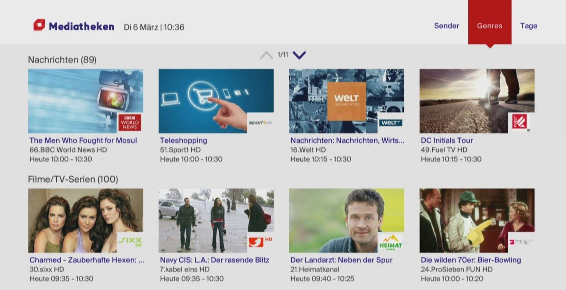566x290 pixels.
Task: Switch to the Tage tab
Action: 529,26
